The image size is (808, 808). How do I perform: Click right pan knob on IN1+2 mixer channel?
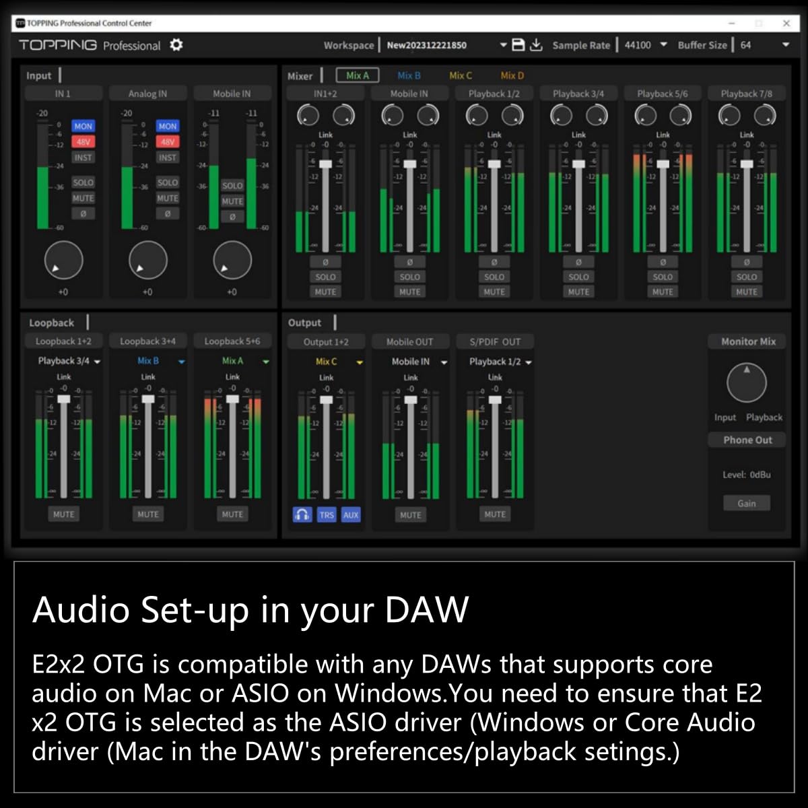[x=343, y=116]
